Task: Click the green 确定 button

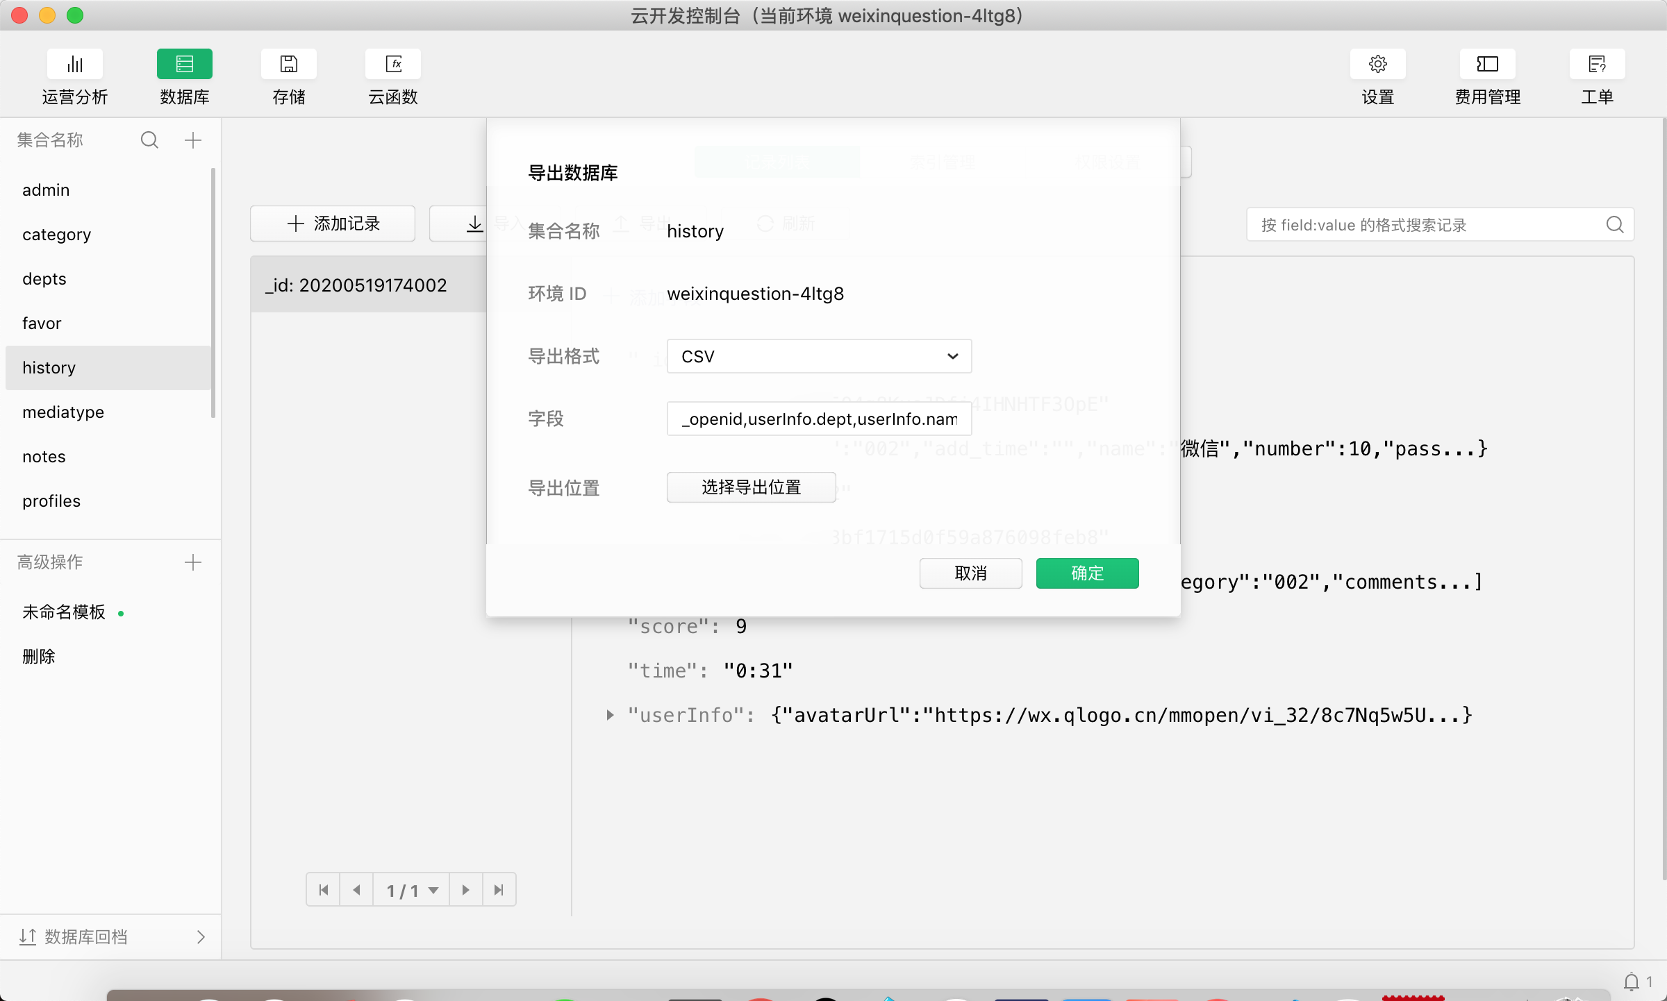Action: point(1087,573)
